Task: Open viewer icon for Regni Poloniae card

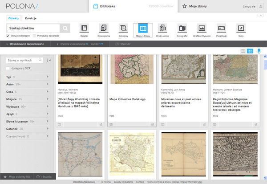Action: (x=214, y=124)
